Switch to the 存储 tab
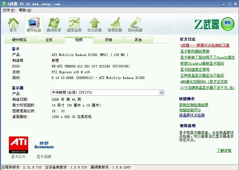This screenshot has width=239, height=170. (x=108, y=40)
